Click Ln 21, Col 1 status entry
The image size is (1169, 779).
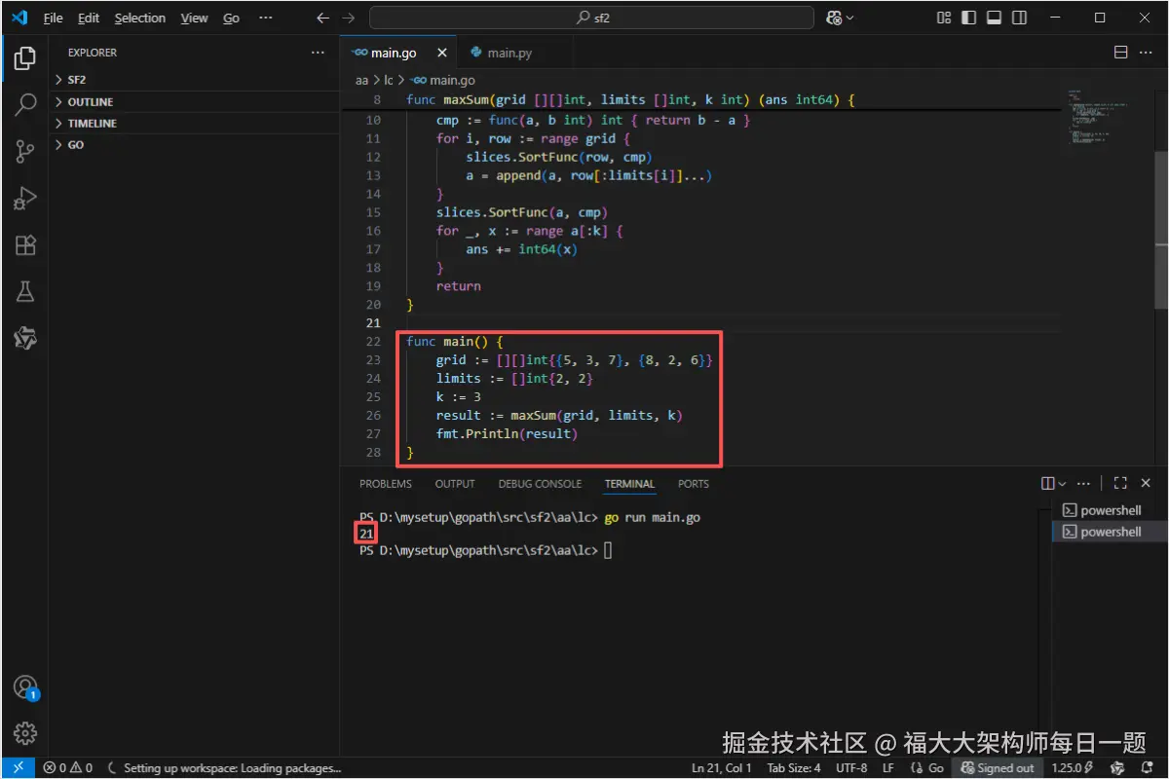pos(721,768)
